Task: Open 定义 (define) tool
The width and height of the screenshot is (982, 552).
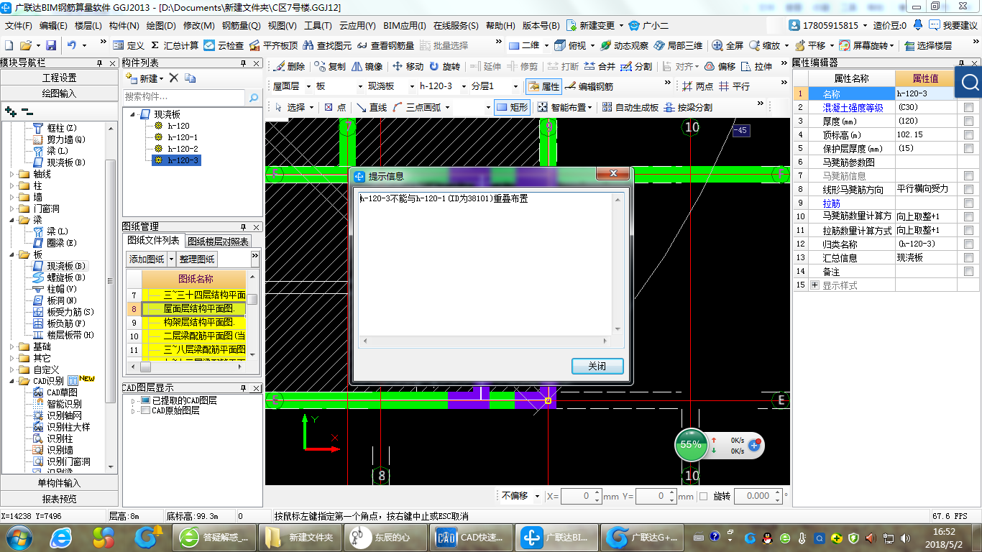Action: click(x=129, y=45)
